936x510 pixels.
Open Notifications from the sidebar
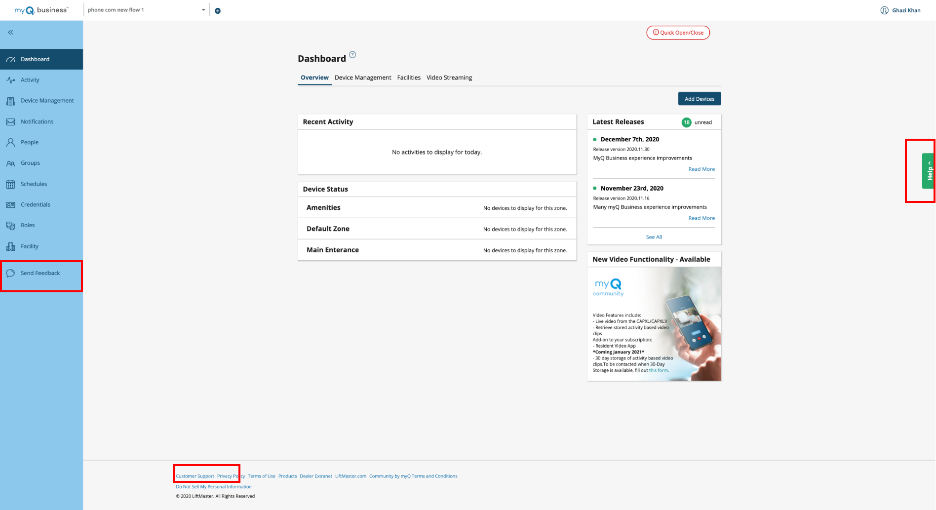coord(37,121)
